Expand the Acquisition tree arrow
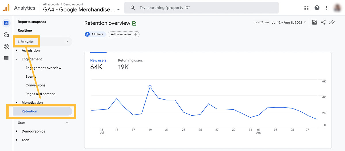Screen dimensions: 345x151 17,51
